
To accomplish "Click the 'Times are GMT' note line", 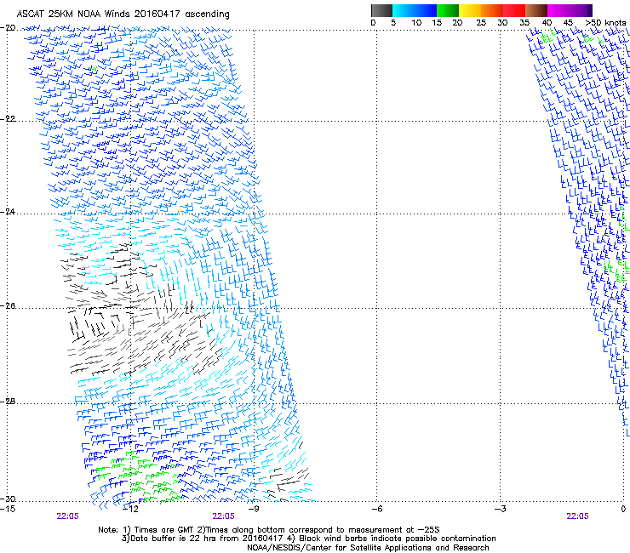I will click(x=269, y=530).
